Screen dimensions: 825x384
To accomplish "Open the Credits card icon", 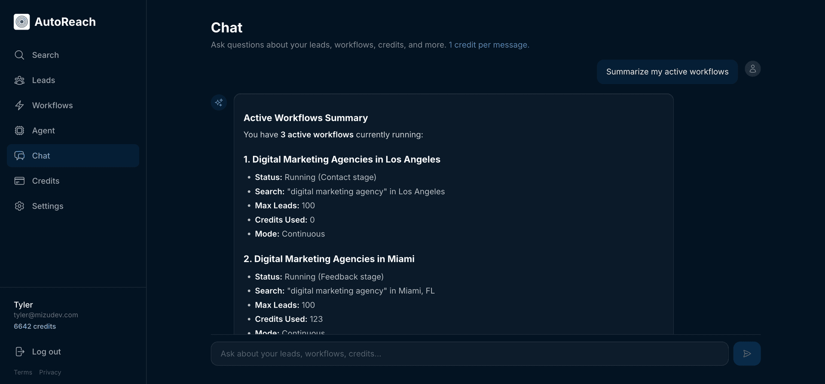I will click(x=19, y=181).
